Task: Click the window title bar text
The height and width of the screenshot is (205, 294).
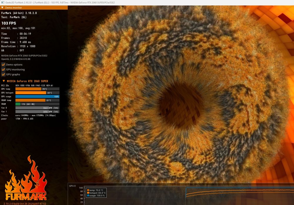Action: click(x=60, y=3)
